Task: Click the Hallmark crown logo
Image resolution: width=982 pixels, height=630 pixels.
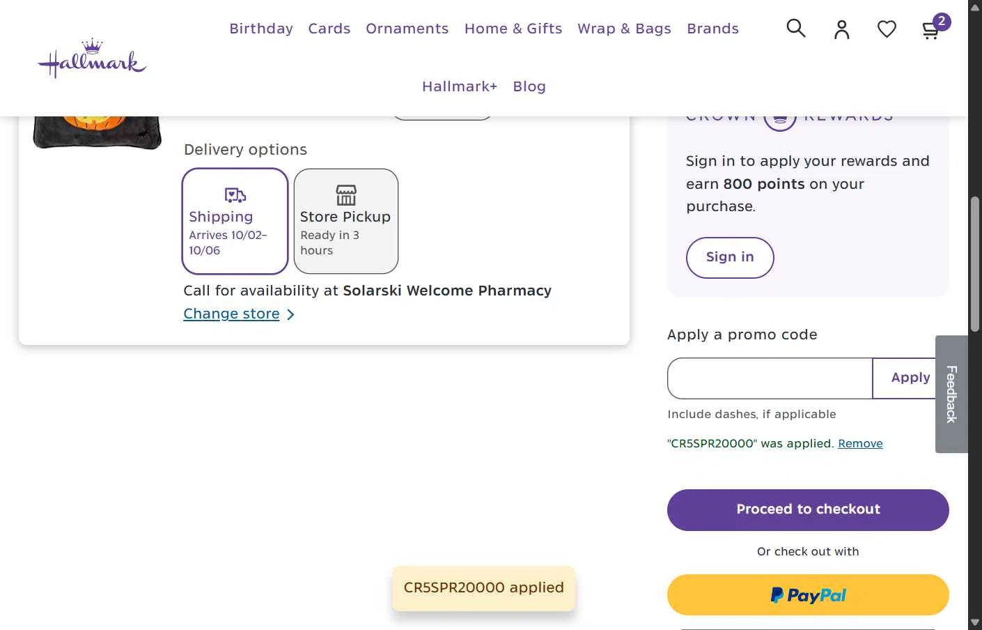Action: tap(92, 59)
